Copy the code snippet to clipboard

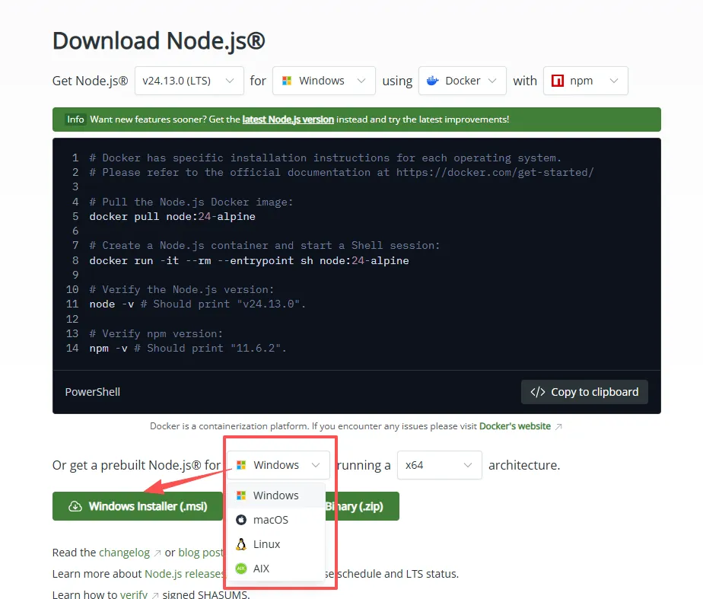[584, 392]
